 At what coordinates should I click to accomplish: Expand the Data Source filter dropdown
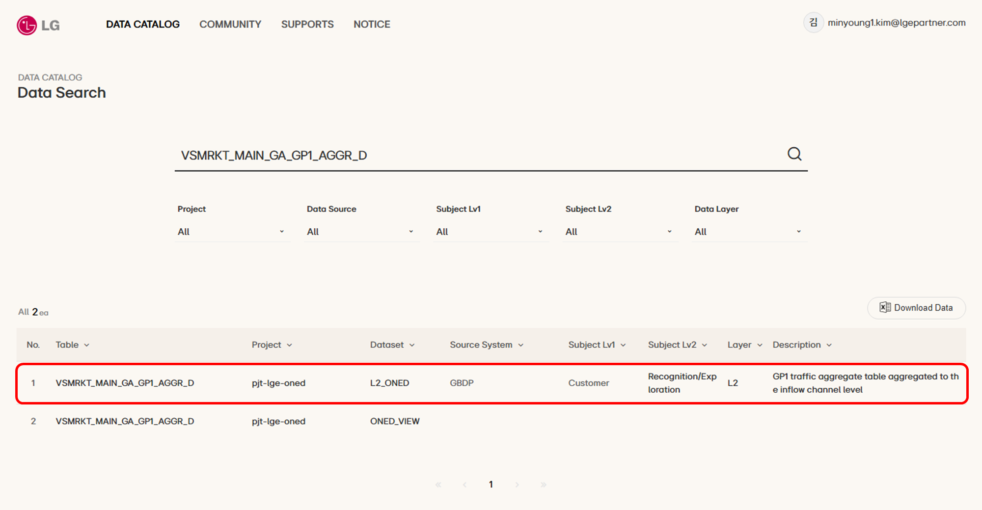click(360, 232)
